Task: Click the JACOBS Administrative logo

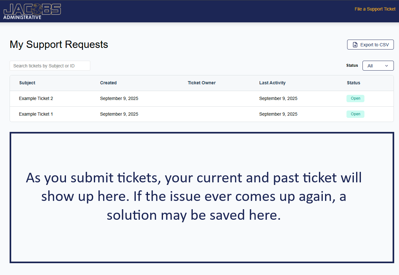Action: 32,11
